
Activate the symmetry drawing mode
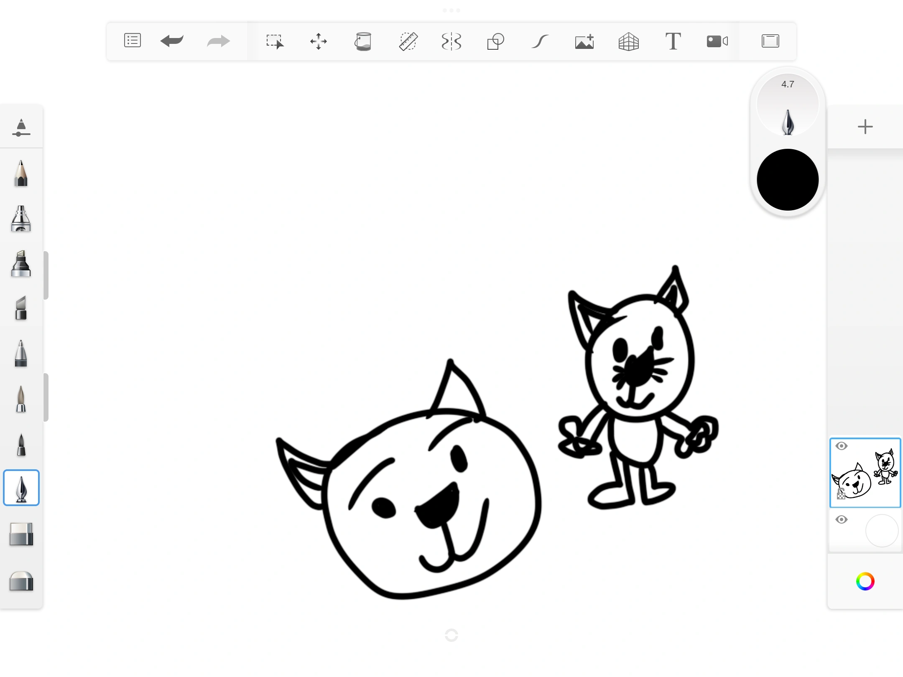(x=451, y=41)
